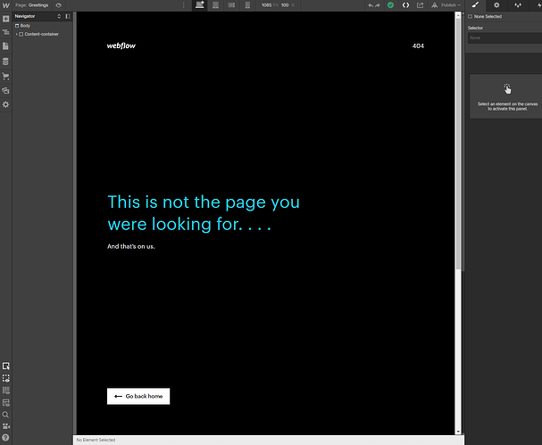542x445 pixels.
Task: Click the 404 text on canvas
Action: [x=418, y=45]
